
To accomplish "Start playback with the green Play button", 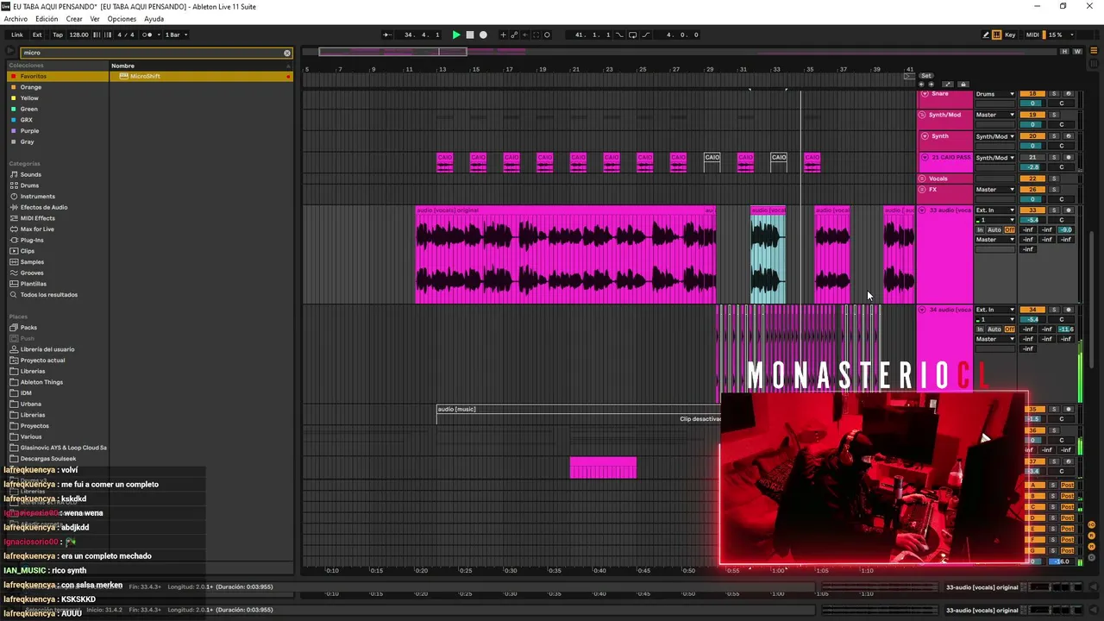I will 456,34.
